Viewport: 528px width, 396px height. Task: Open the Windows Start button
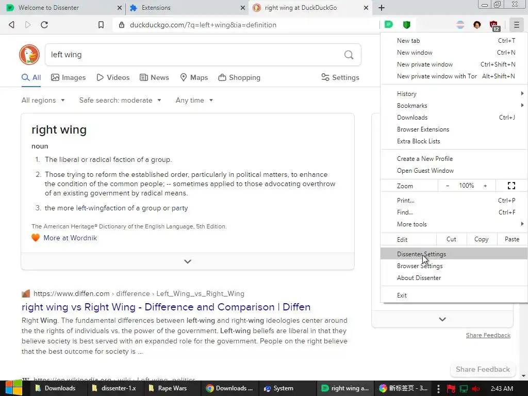[13, 388]
